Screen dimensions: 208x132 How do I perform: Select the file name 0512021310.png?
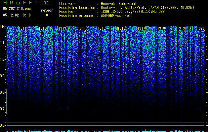tap(17, 9)
